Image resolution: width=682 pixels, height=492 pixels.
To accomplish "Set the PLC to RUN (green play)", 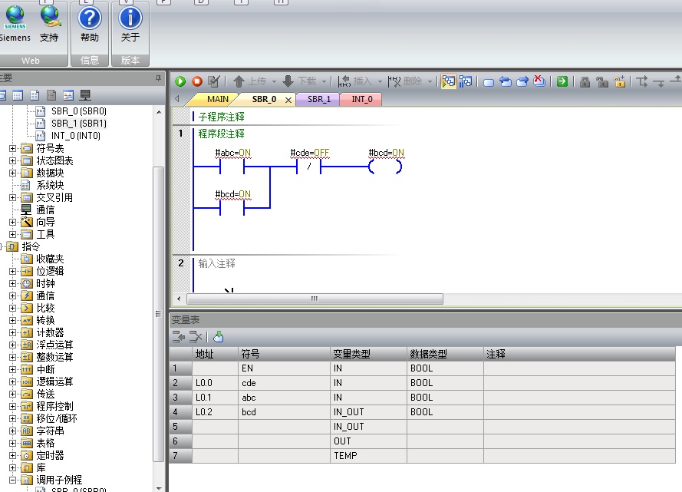I will (180, 81).
